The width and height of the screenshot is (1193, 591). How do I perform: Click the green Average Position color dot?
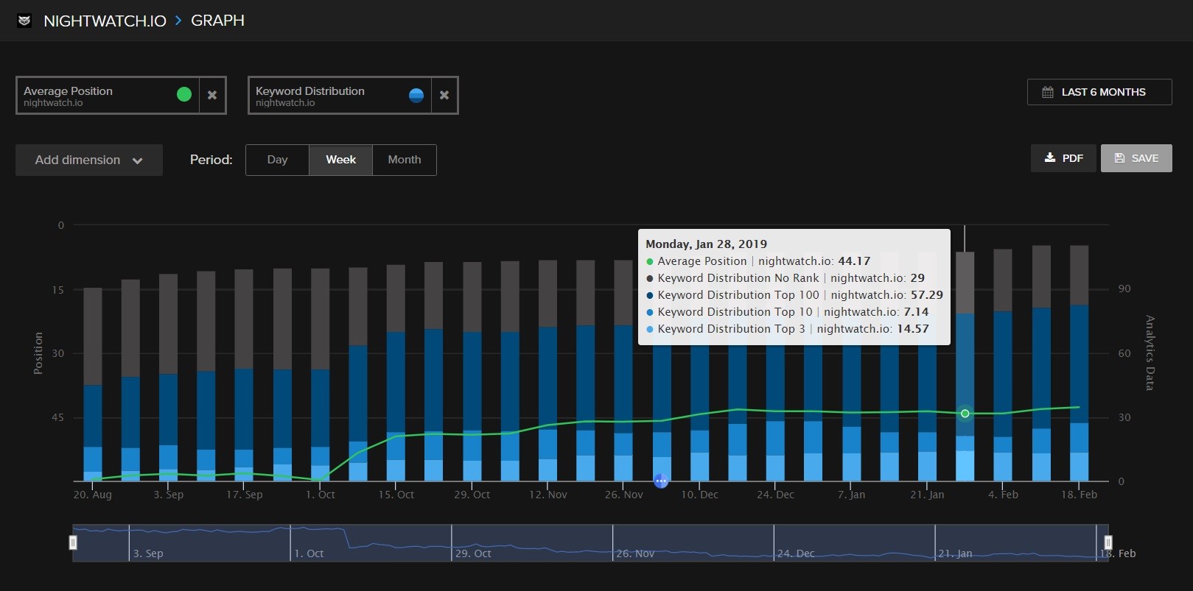point(184,94)
